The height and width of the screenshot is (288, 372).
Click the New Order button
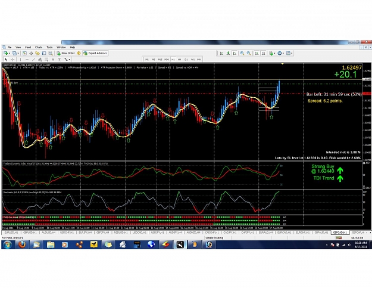pyautogui.click(x=65, y=53)
